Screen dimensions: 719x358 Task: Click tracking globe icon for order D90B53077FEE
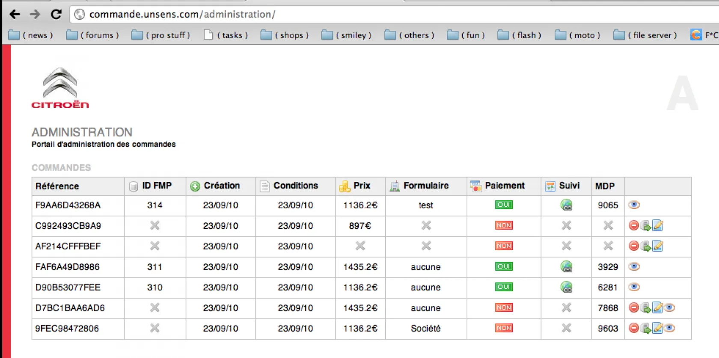coord(566,287)
